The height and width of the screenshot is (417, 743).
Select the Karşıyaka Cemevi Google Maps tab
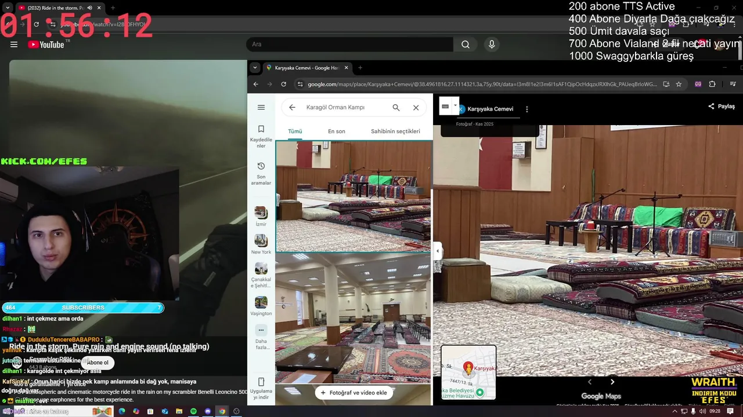point(306,68)
